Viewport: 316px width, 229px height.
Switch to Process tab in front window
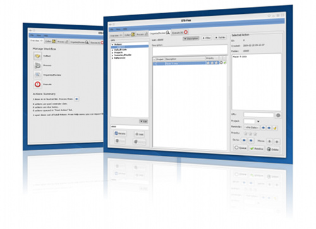(142, 34)
